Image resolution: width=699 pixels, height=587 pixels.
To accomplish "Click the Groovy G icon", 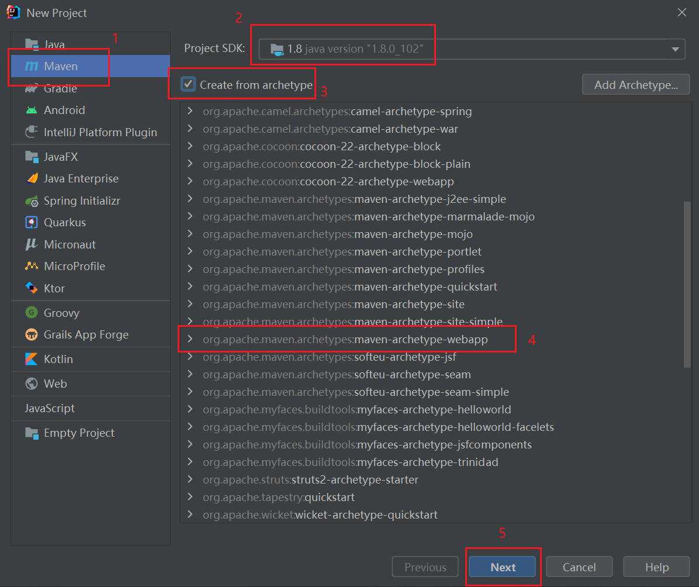I will 32,313.
